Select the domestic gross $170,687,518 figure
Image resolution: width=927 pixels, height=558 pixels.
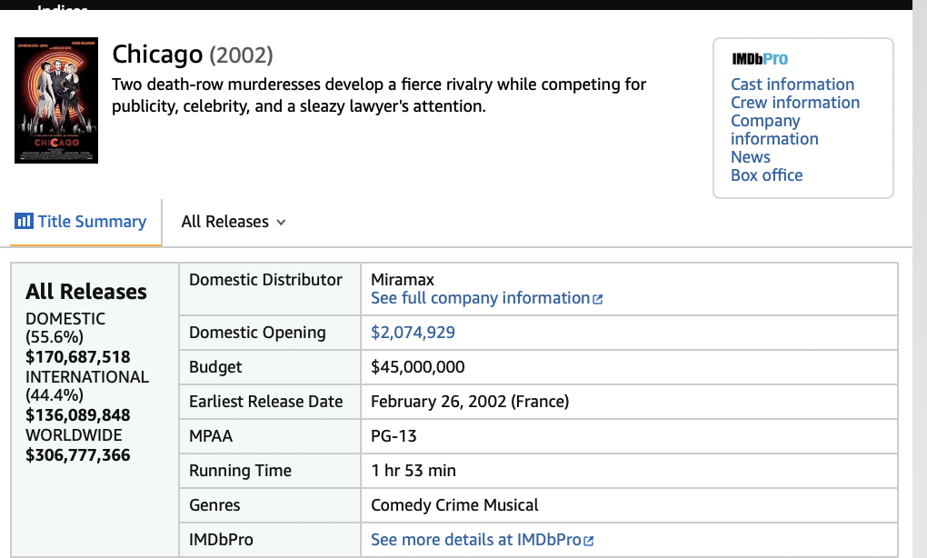pos(78,357)
